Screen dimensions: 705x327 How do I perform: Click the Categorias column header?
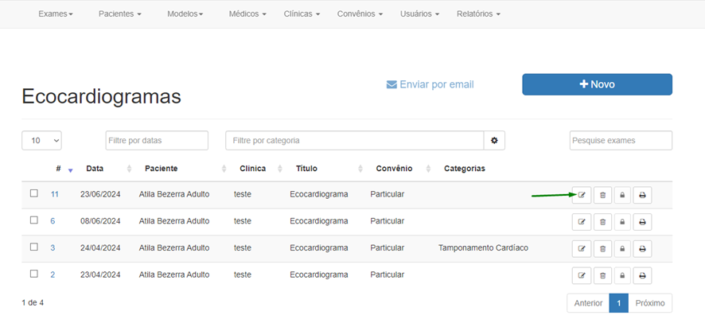(x=465, y=169)
